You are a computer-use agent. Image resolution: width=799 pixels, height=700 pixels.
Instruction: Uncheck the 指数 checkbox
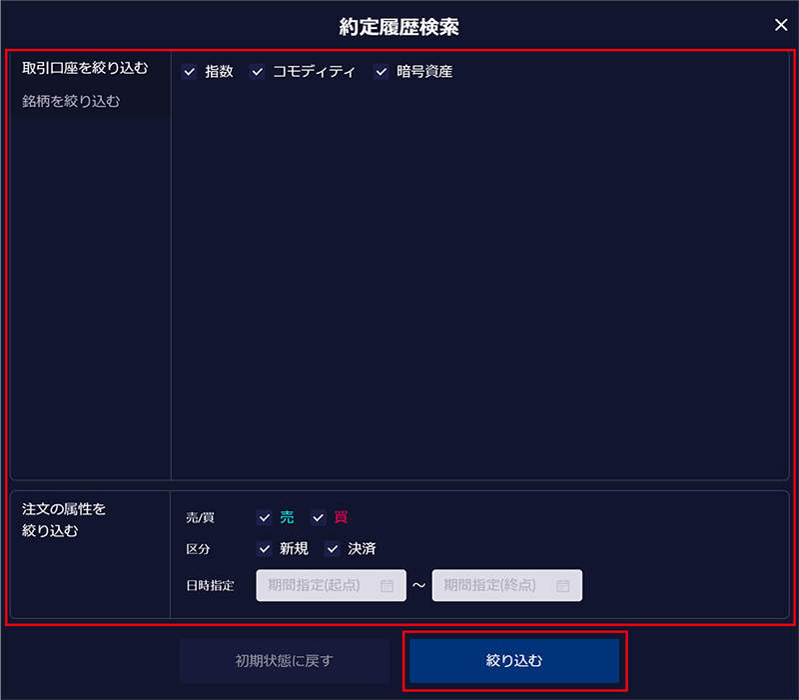coord(190,72)
